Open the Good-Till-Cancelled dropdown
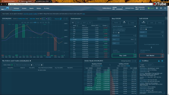The width and height of the screenshot is (169, 95). (x=123, y=26)
